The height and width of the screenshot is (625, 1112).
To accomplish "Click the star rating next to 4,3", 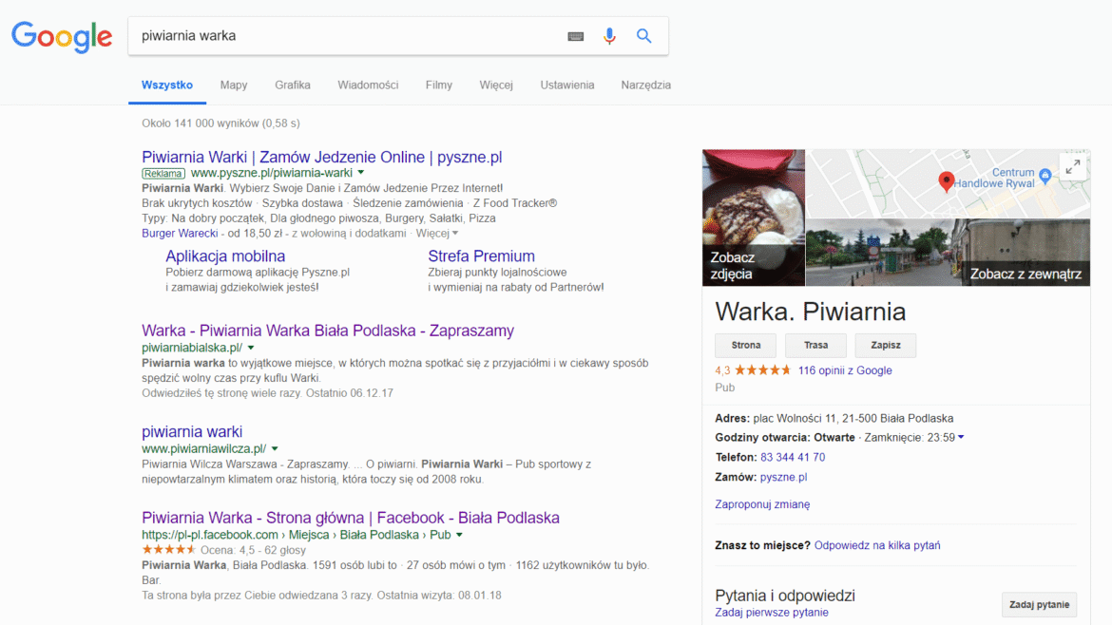I will [x=762, y=369].
